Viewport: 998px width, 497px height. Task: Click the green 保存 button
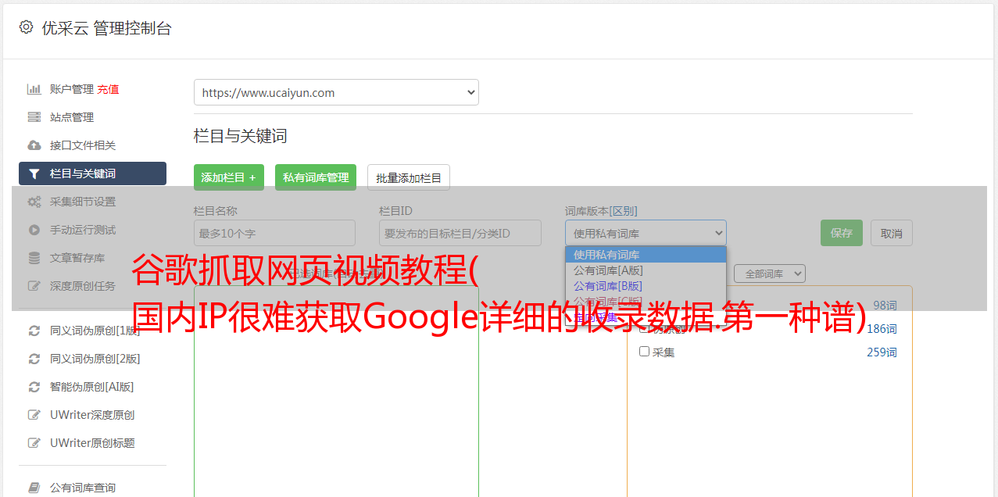click(x=842, y=233)
